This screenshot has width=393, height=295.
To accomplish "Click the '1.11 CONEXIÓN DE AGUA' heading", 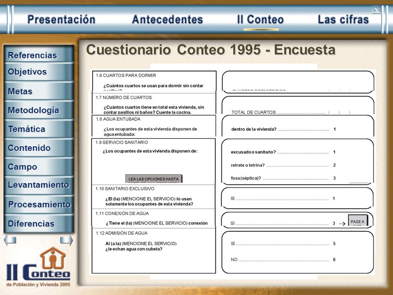I will click(122, 213).
